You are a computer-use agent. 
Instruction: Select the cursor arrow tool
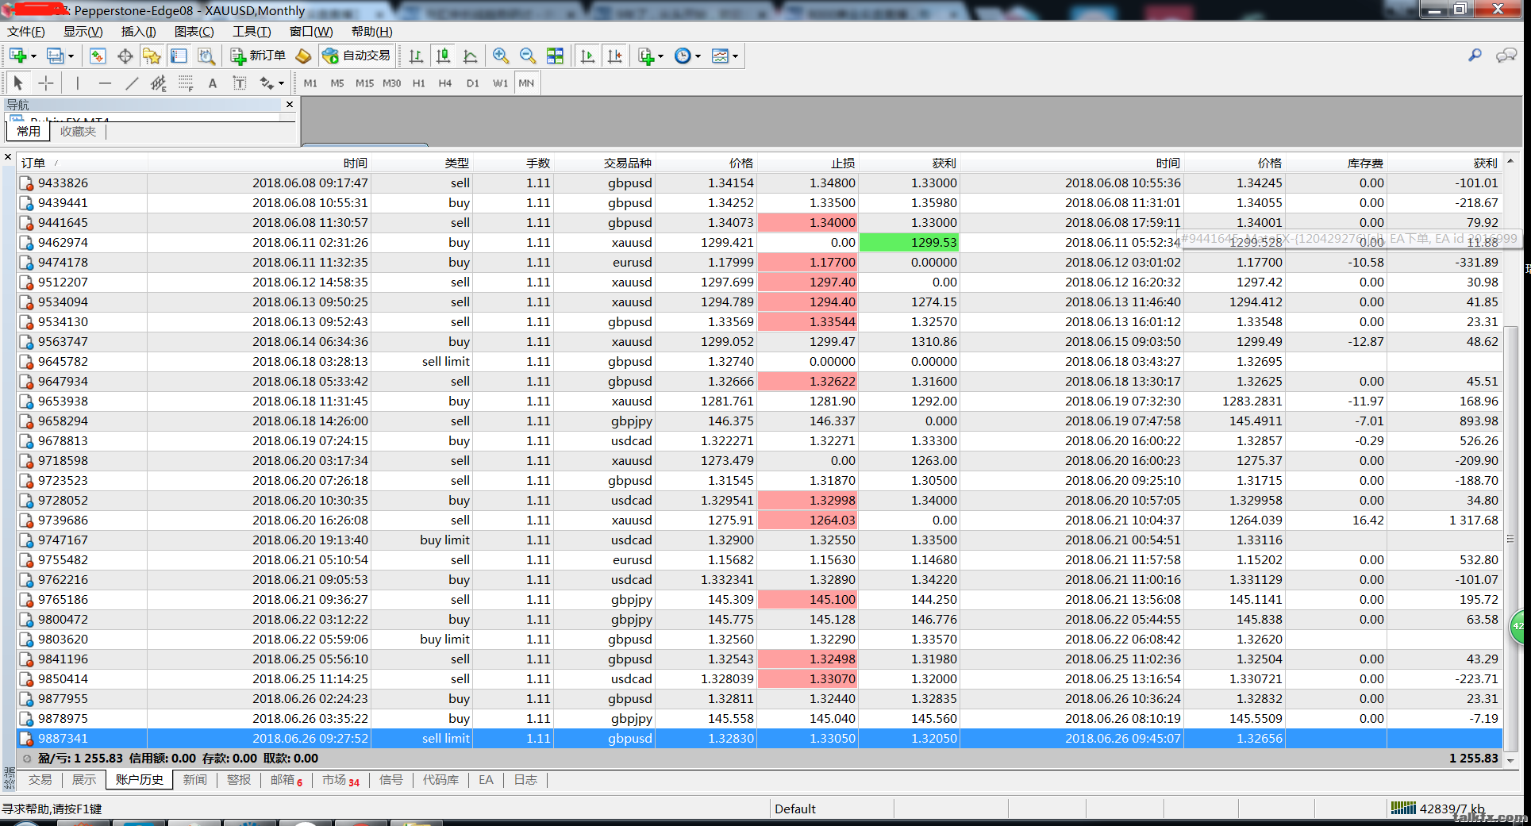click(18, 83)
